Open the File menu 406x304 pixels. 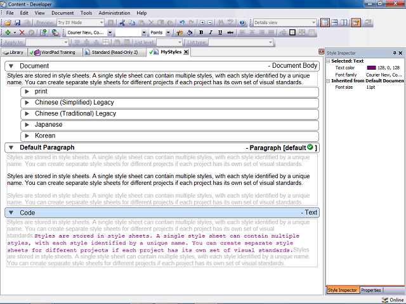[10, 13]
